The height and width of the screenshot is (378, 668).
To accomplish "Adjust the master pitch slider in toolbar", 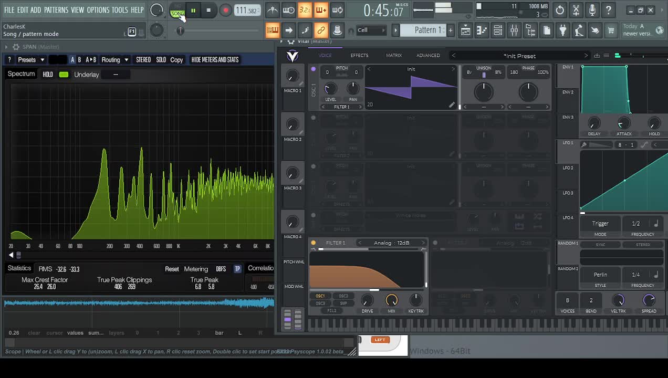I will (x=181, y=30).
